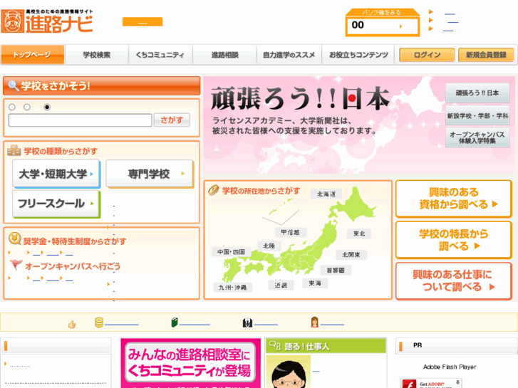Screen dimensions: 518x388
Task: Open the トップページ tab
Action: (32, 55)
